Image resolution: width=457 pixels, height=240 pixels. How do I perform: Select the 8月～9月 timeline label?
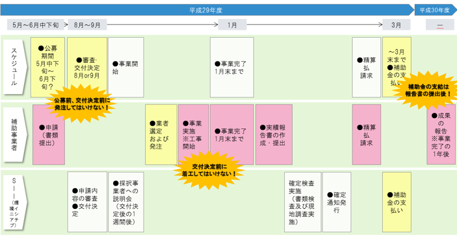click(x=87, y=25)
